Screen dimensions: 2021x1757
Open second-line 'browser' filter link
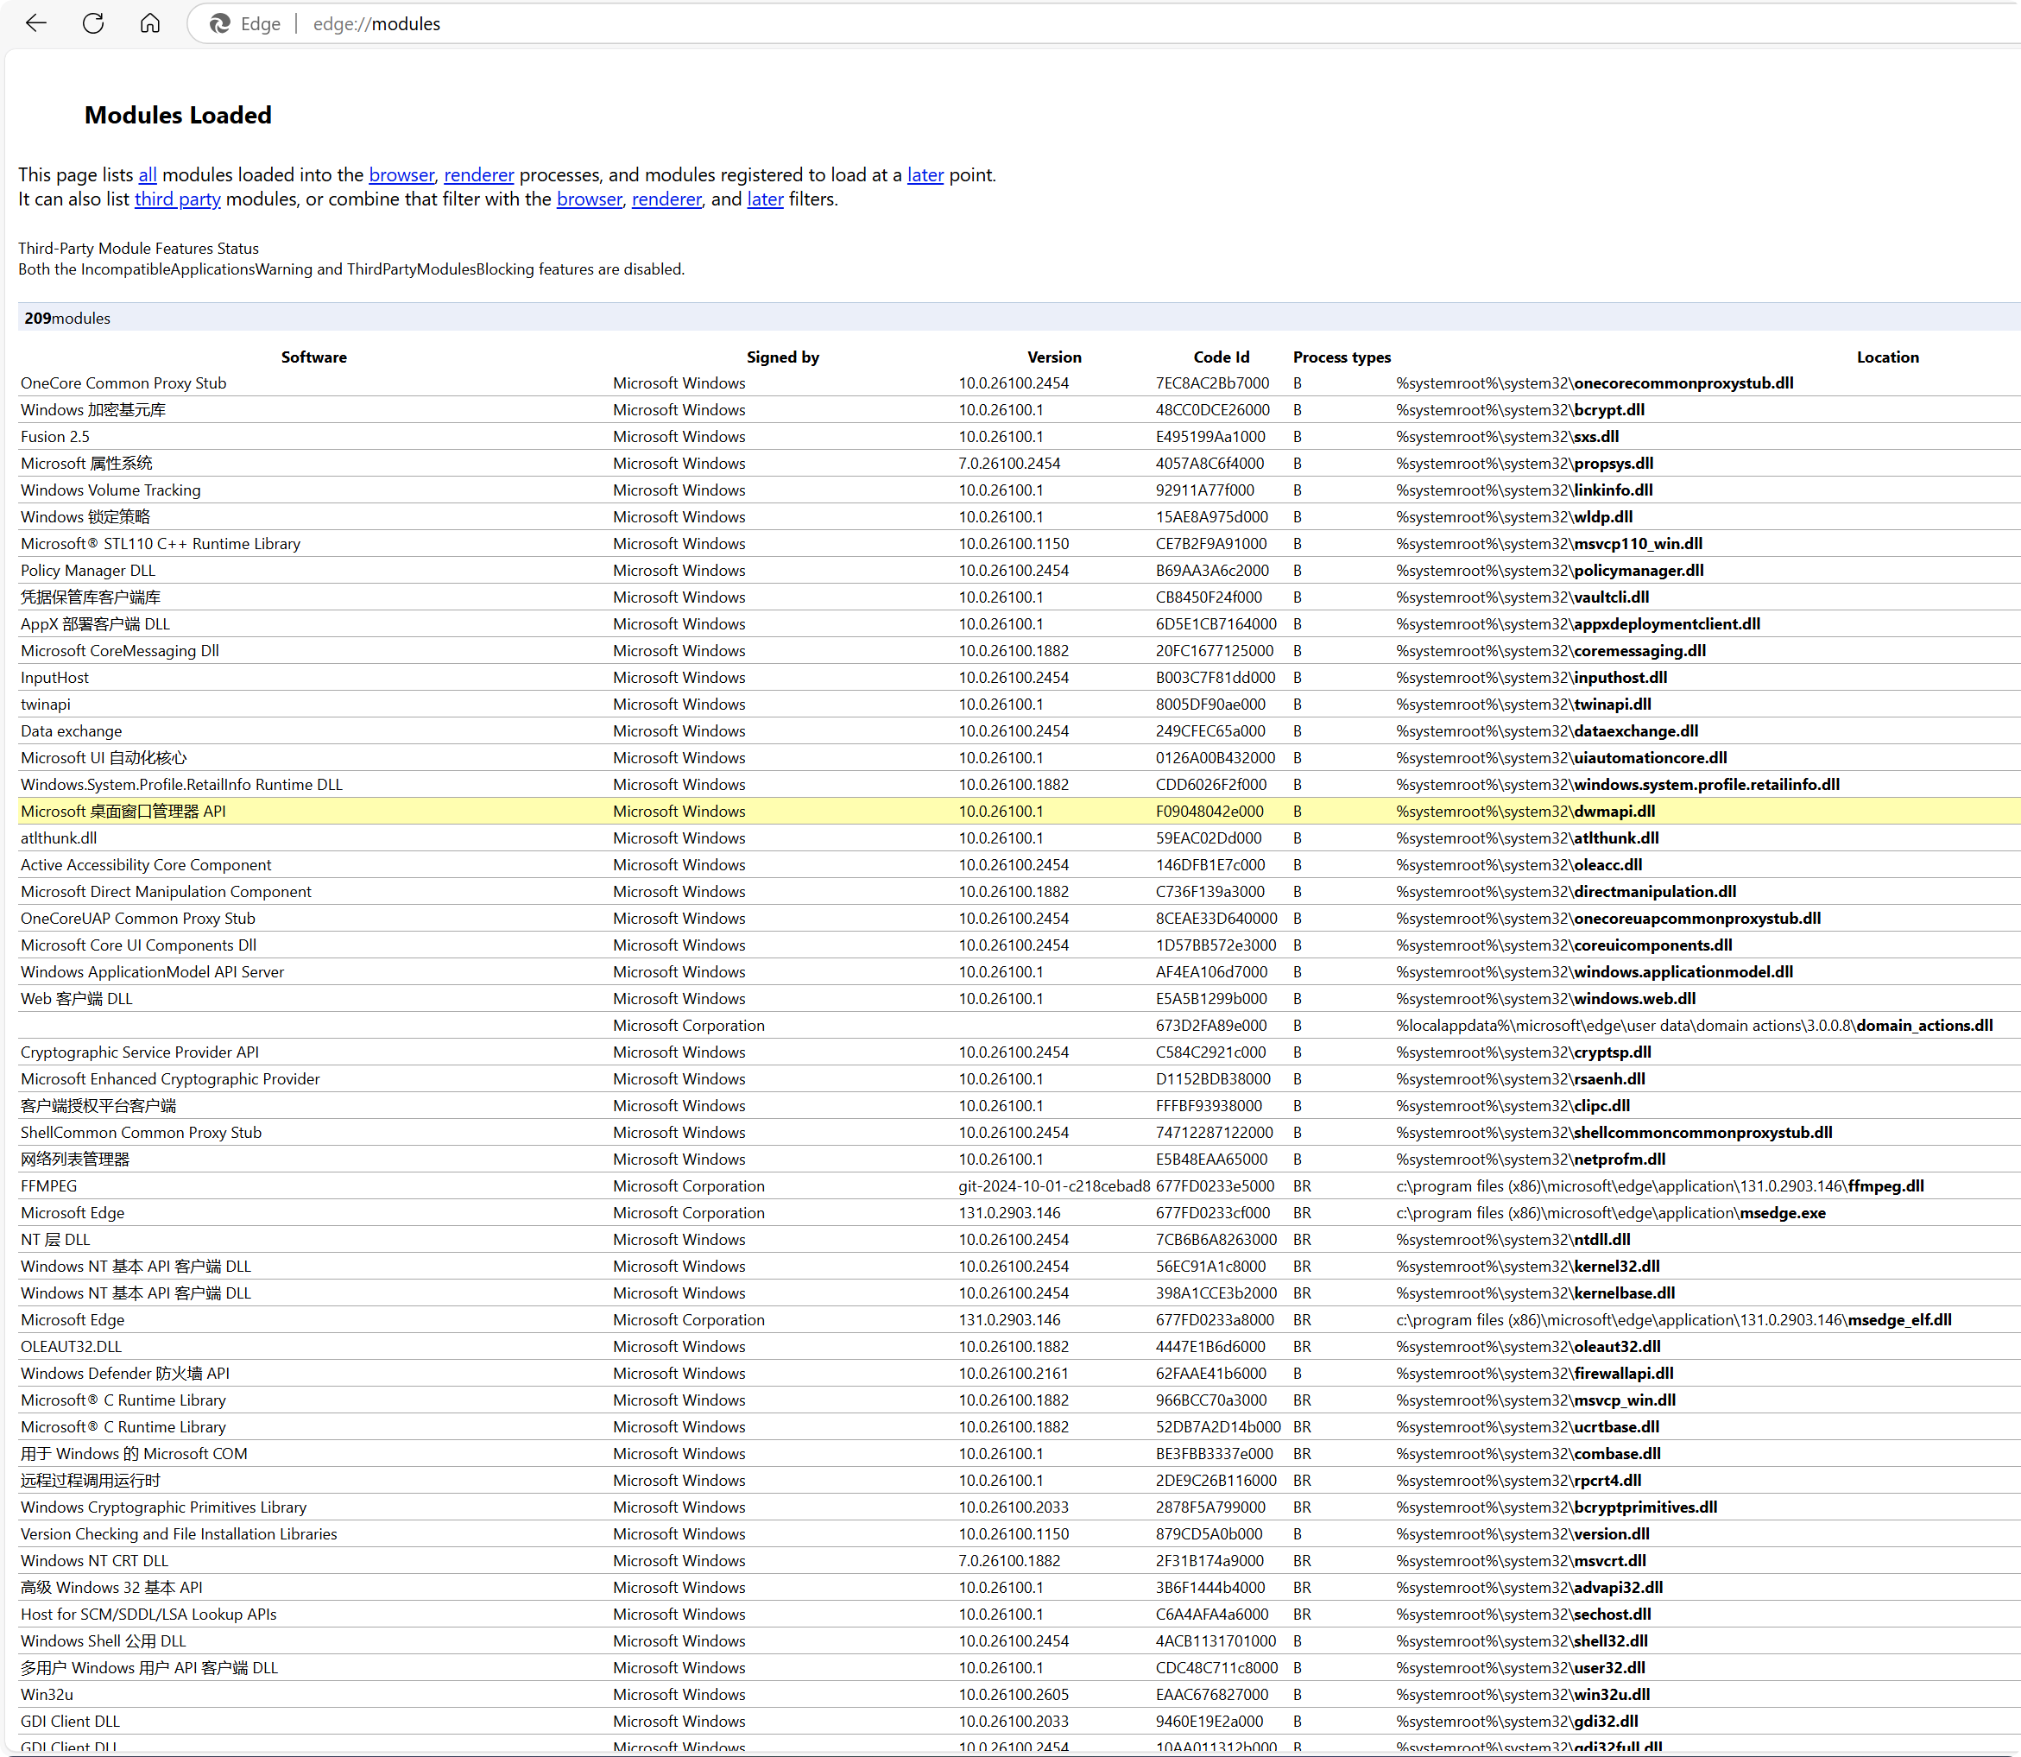coord(589,199)
